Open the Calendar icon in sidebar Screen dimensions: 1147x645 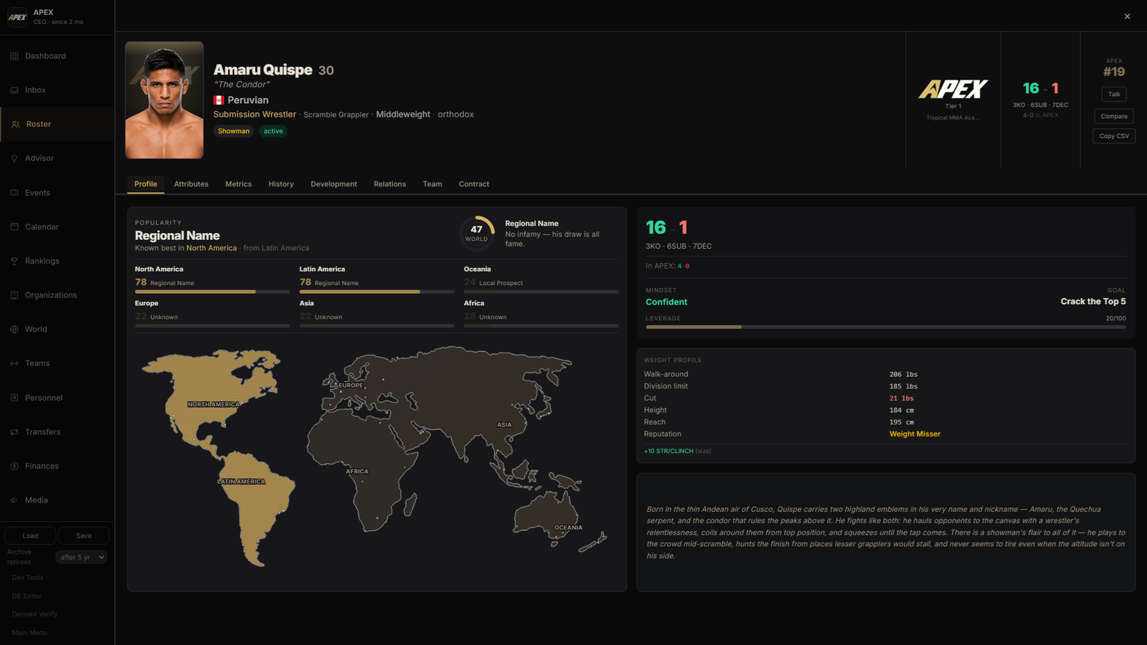coord(14,226)
